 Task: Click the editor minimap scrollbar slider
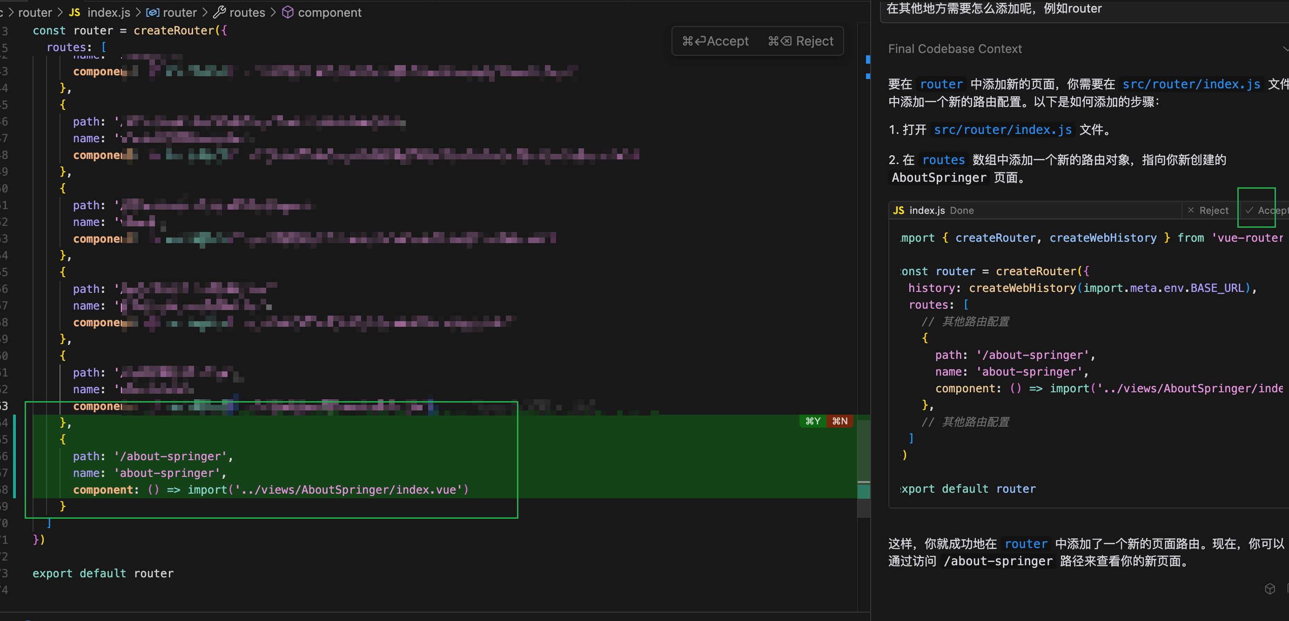click(864, 468)
